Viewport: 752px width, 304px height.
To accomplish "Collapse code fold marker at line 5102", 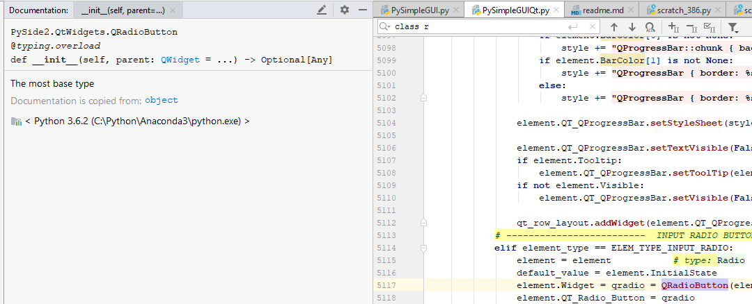I will pyautogui.click(x=423, y=97).
